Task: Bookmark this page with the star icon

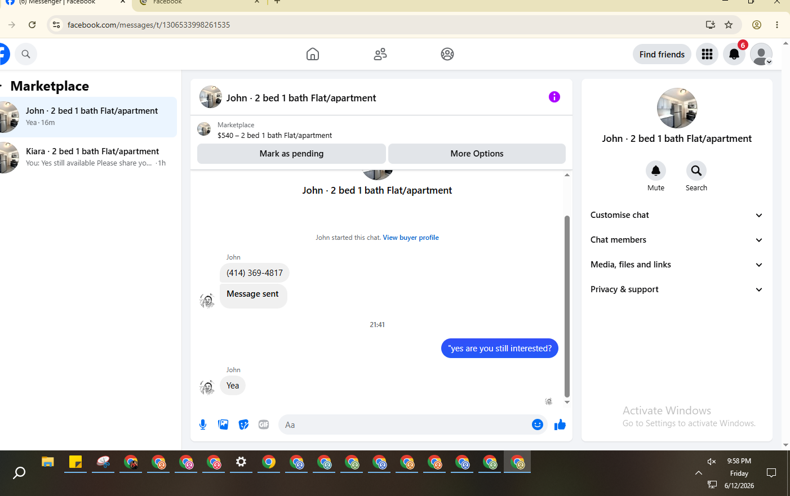Action: coord(729,25)
